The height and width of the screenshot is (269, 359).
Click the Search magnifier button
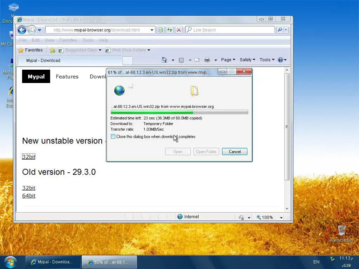pos(280,30)
